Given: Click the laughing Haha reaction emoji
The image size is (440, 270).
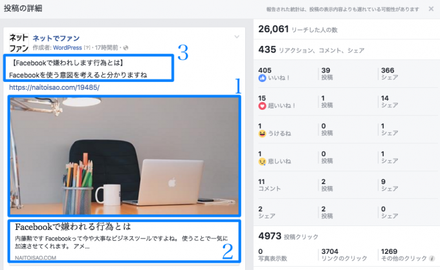Looking at the screenshot, I should click(262, 134).
